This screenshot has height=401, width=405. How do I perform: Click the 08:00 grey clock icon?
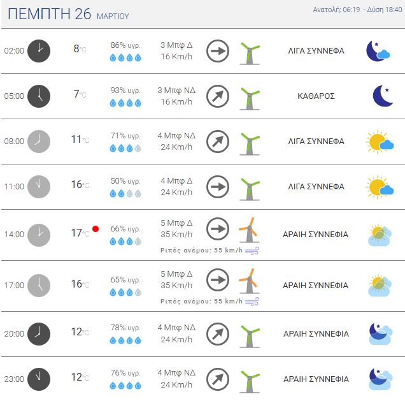coord(39,142)
